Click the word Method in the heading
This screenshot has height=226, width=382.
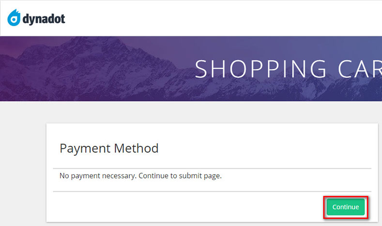(x=136, y=148)
